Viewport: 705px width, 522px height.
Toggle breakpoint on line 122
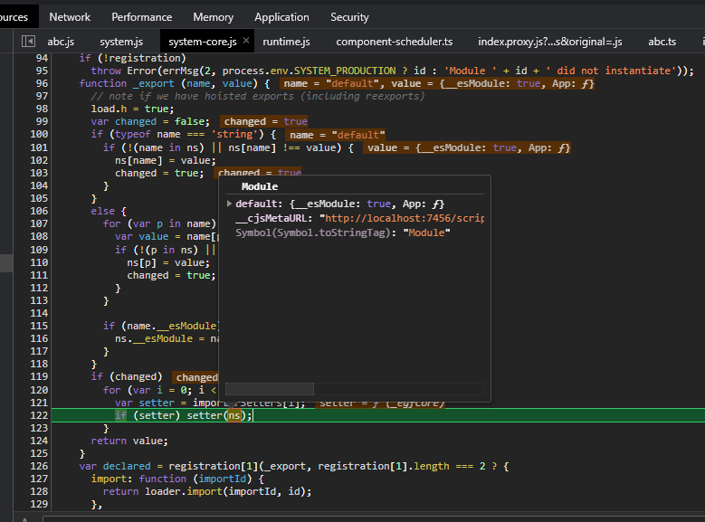(x=41, y=415)
